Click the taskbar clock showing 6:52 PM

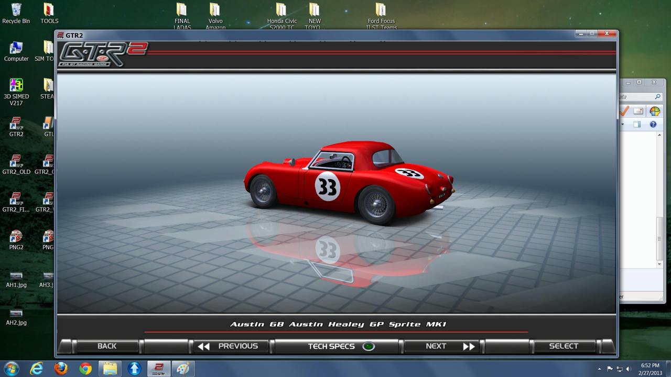[650, 369]
